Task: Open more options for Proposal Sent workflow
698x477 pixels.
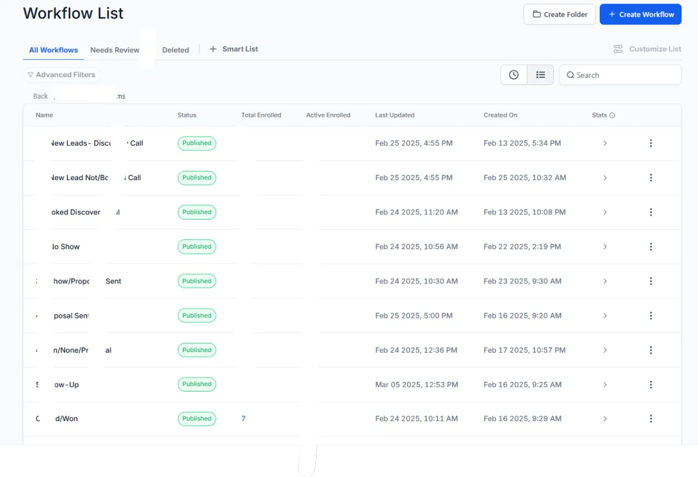Action: pos(651,315)
